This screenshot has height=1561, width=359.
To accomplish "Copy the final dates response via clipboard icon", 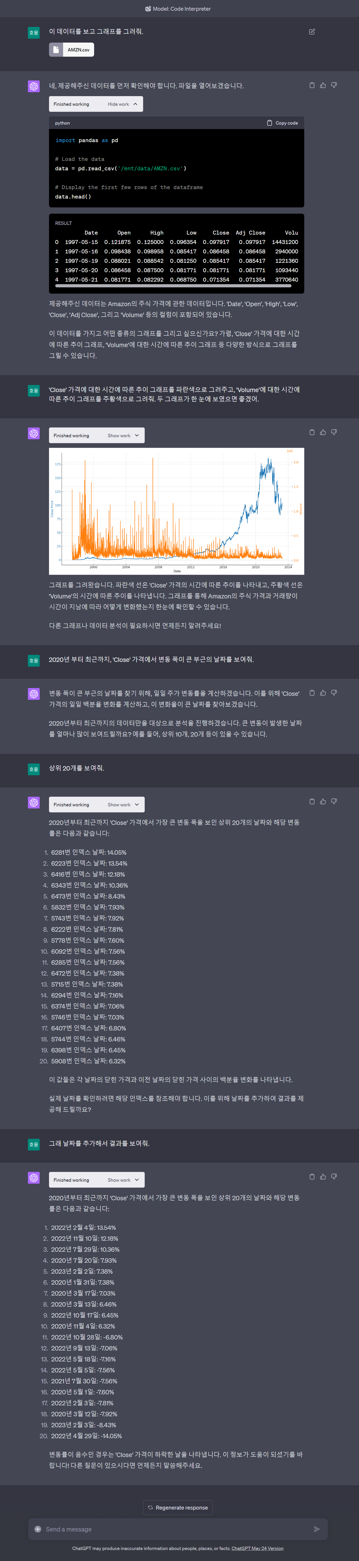I will 312,1176.
